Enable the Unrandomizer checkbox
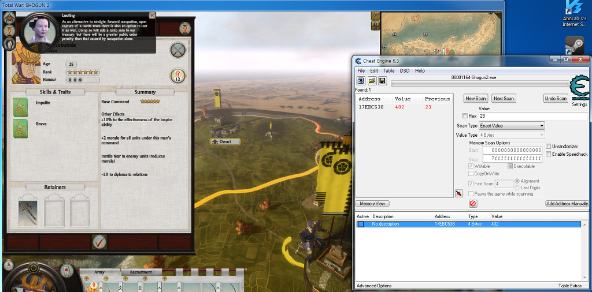 tap(549, 146)
